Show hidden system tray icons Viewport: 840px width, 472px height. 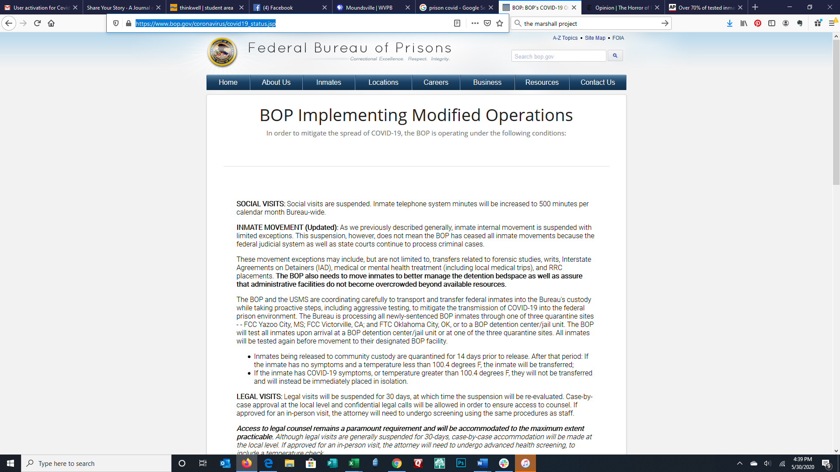pyautogui.click(x=740, y=463)
